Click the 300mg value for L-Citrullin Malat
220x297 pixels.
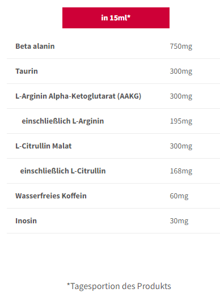tap(181, 146)
